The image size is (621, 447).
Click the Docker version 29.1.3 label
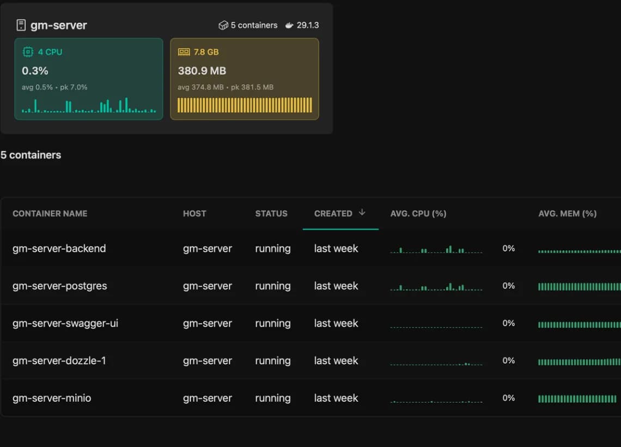click(x=308, y=26)
